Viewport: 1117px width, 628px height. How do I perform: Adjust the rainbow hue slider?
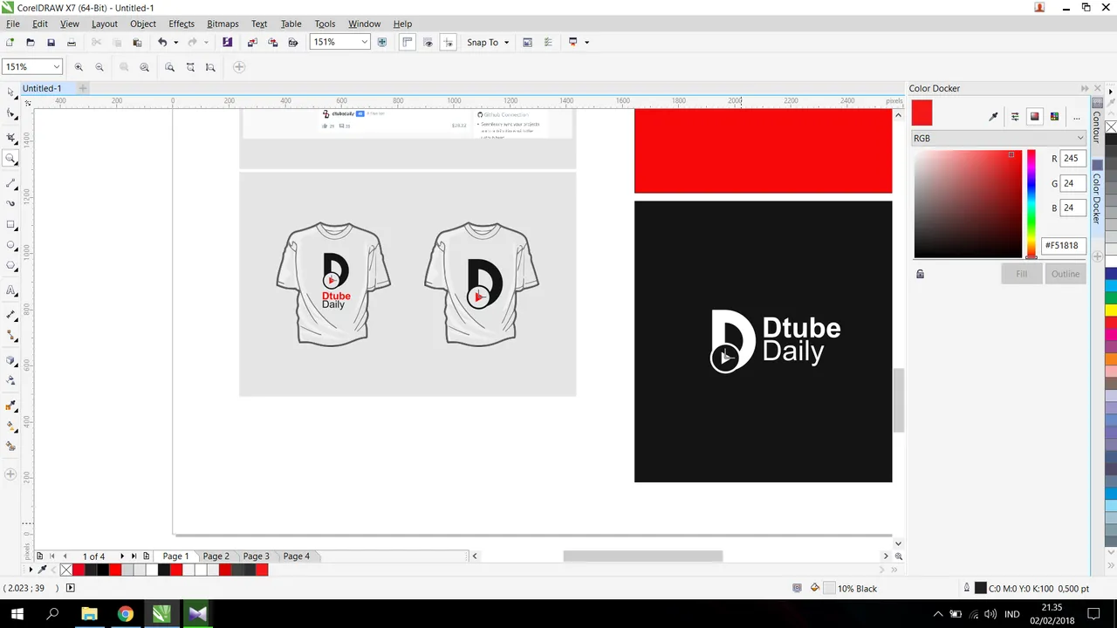[1031, 204]
